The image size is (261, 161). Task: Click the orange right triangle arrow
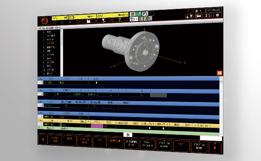point(78,22)
